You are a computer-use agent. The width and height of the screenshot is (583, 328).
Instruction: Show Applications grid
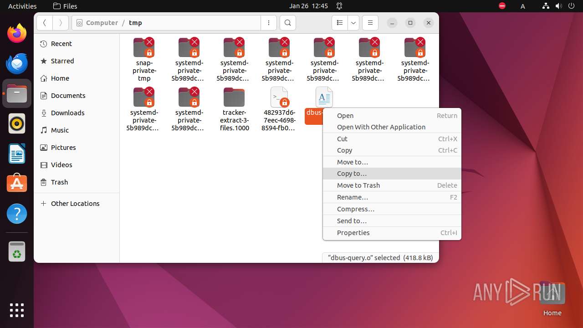tap(17, 310)
